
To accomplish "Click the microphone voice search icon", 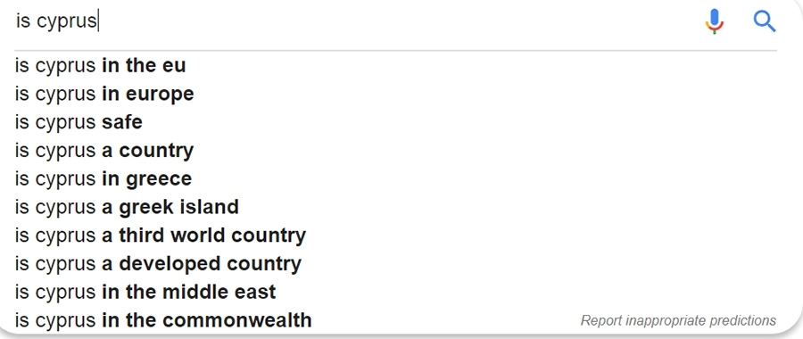I will [x=715, y=21].
